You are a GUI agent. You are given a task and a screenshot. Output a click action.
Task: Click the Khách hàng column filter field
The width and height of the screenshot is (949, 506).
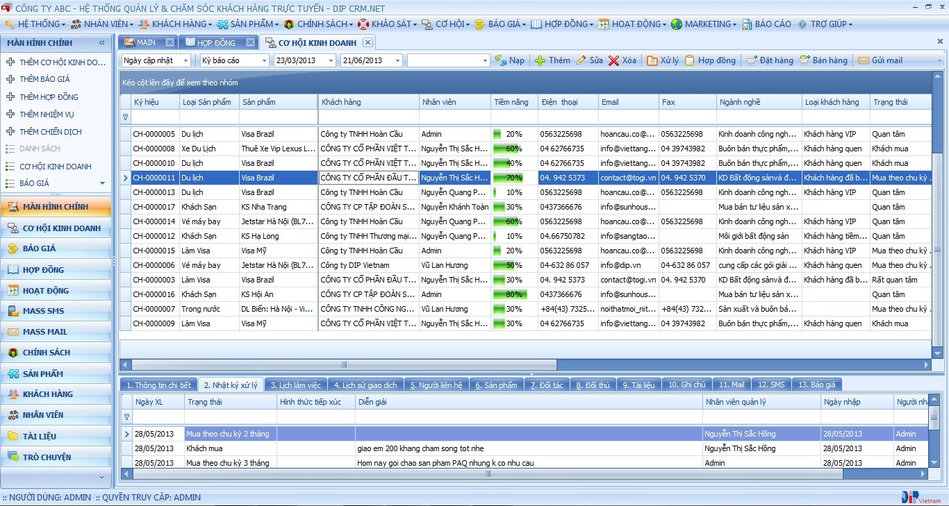coord(368,117)
